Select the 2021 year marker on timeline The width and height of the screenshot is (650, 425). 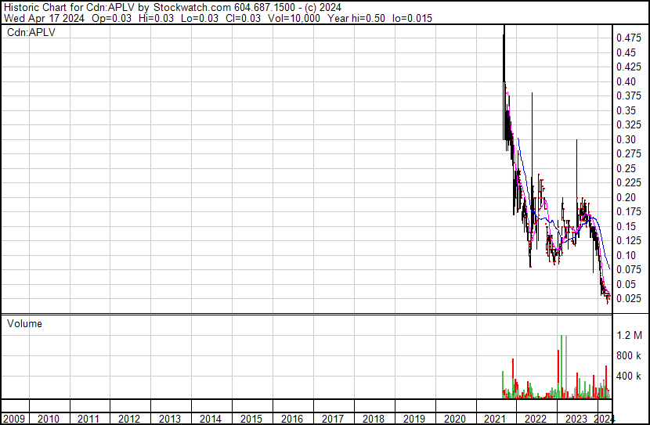coord(495,419)
